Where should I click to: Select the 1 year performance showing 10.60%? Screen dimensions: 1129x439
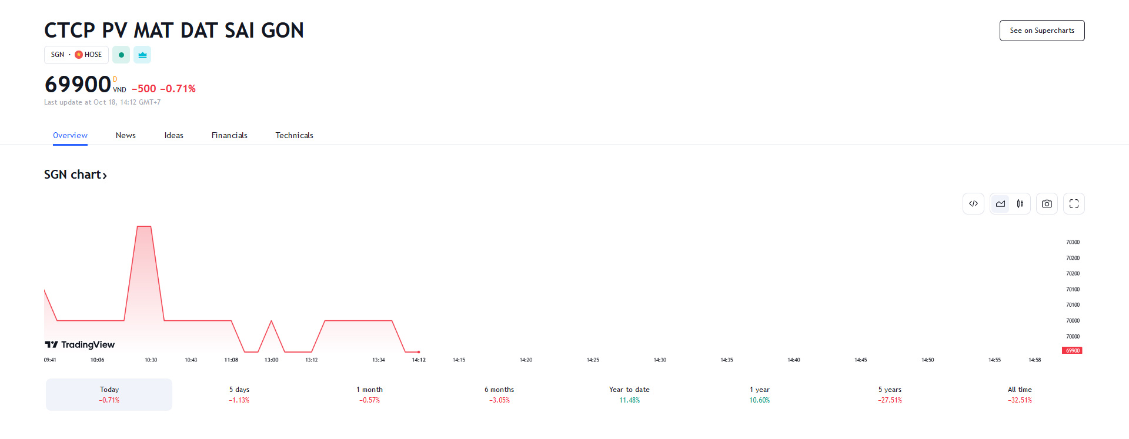tap(759, 394)
